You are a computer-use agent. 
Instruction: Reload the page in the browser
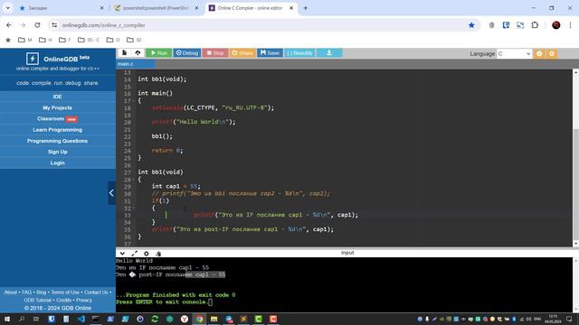click(37, 25)
